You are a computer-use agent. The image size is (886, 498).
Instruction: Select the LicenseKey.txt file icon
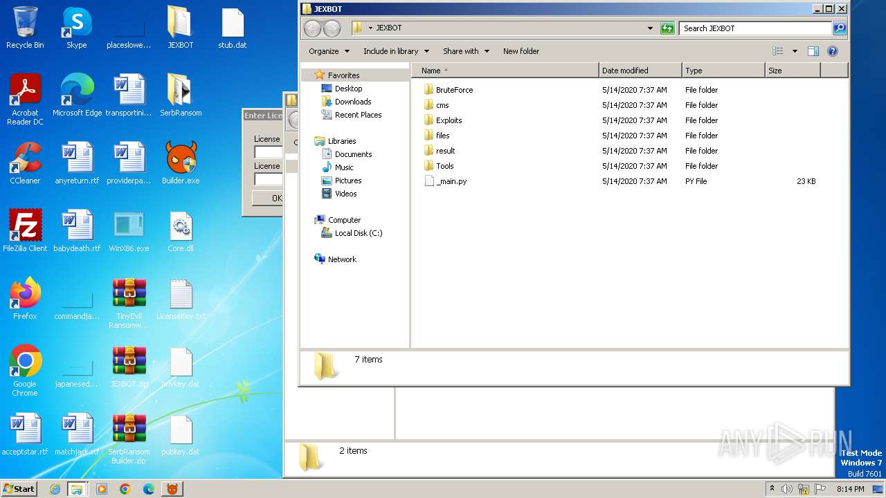(181, 299)
